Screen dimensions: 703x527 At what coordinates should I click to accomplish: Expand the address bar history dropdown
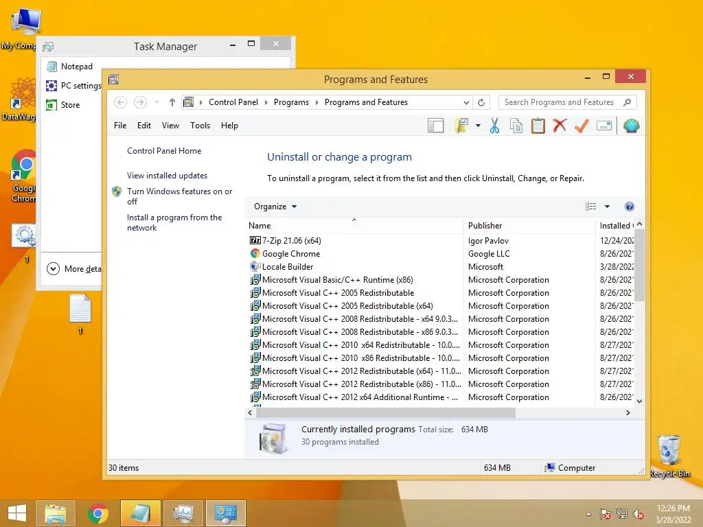(x=466, y=103)
